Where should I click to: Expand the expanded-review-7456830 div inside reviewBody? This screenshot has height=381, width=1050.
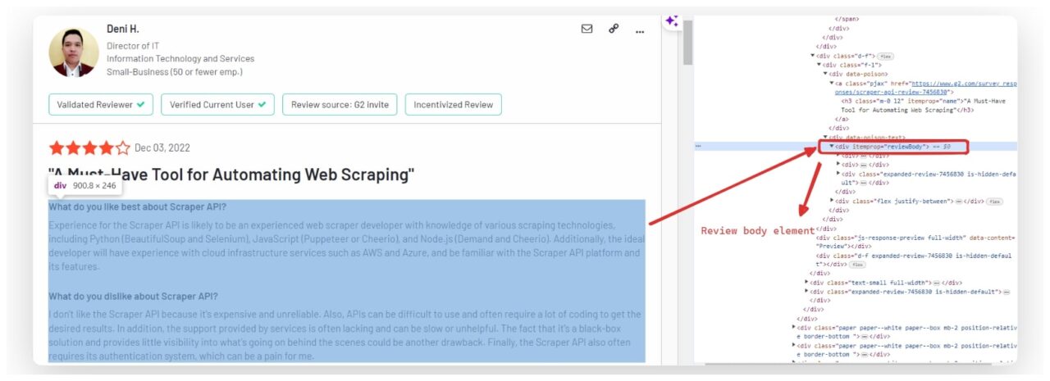coord(838,174)
